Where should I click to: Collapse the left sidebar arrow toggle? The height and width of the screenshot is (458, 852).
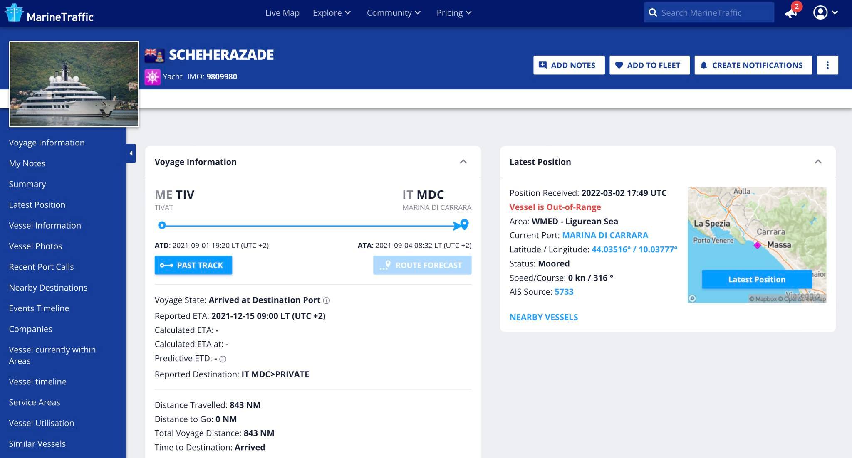click(x=131, y=153)
